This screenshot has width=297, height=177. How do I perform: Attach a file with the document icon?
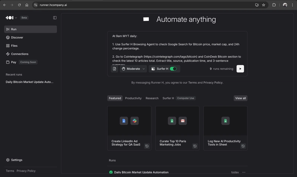(x=114, y=69)
